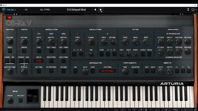The height and width of the screenshot is (111, 198).
Task: Click the filter RESO knob
Action: pos(136,42)
